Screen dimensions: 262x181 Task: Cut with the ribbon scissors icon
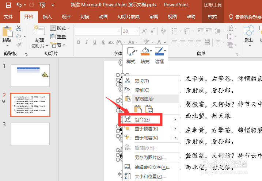coord(19,28)
